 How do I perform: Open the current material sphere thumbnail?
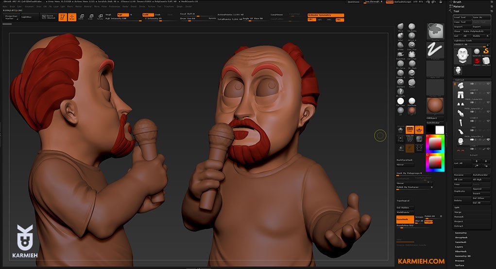(435, 106)
